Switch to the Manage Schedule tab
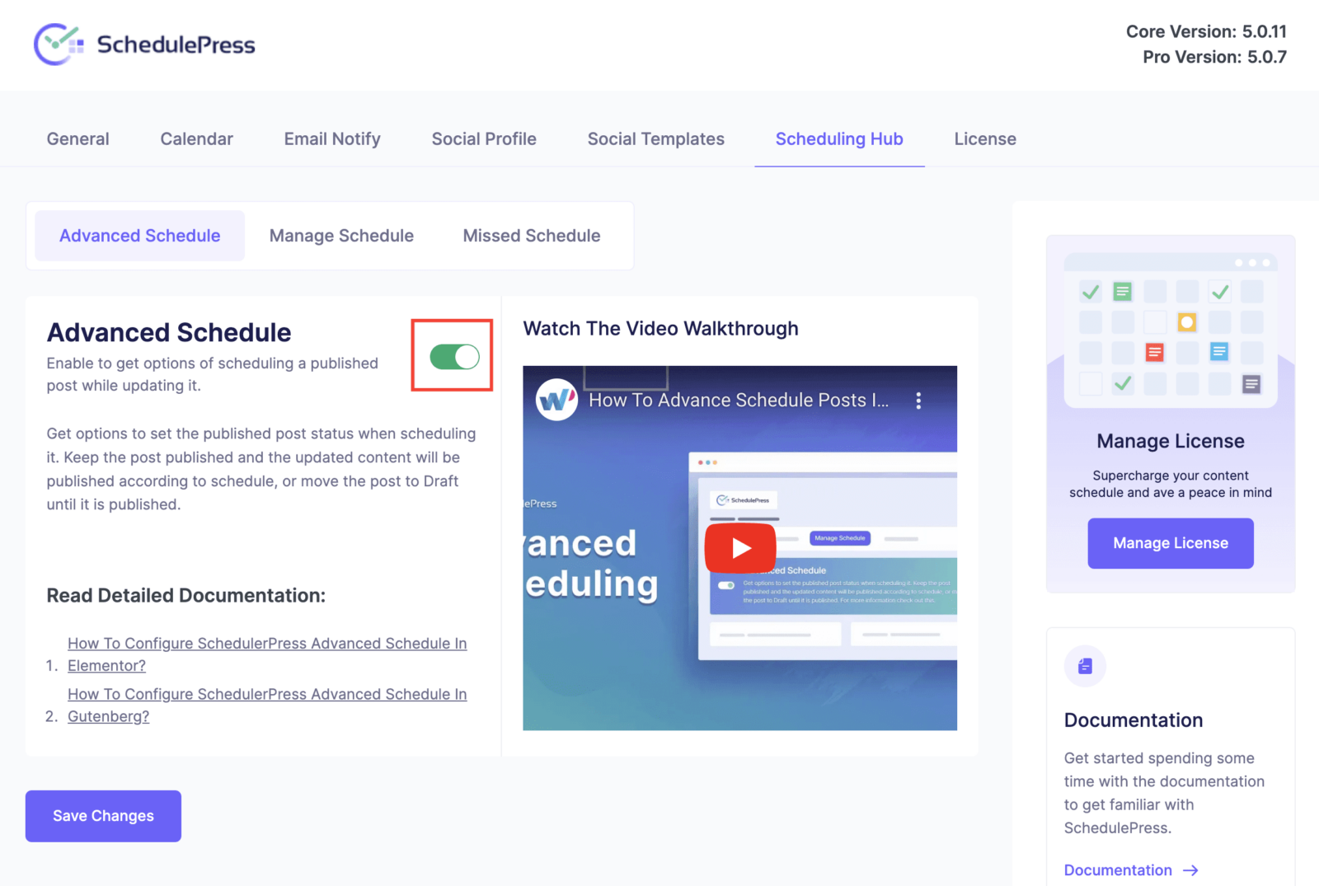Viewport: 1319px width, 886px height. (341, 236)
